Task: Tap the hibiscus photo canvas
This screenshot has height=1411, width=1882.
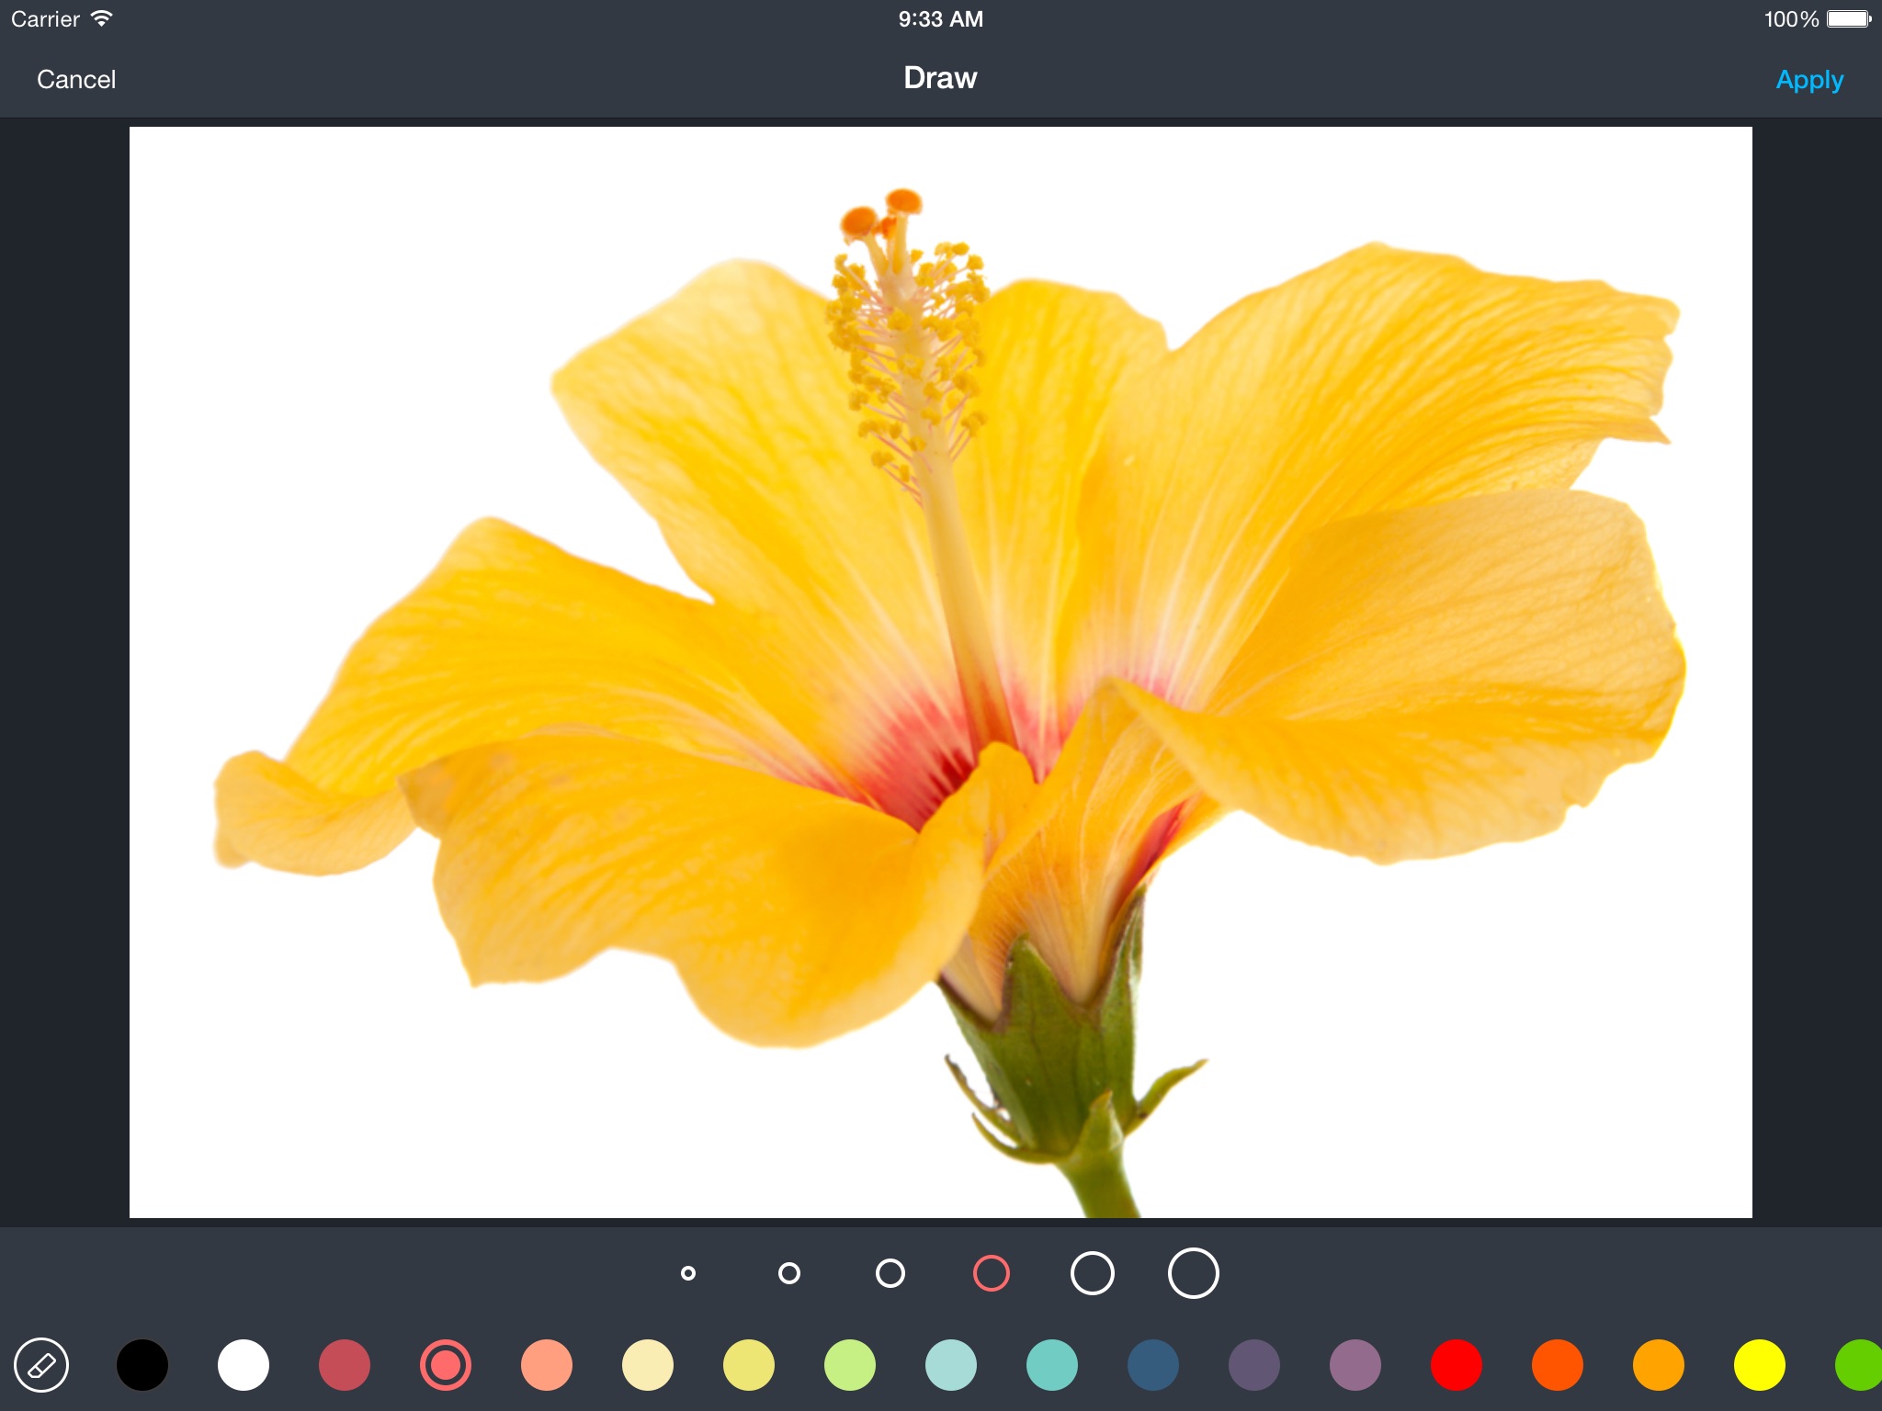Action: click(x=941, y=672)
